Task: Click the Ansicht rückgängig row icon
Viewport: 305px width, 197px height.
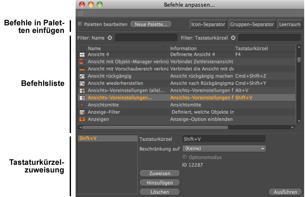Action: [x=82, y=76]
